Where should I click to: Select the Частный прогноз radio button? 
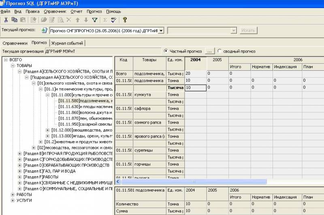tap(166, 51)
